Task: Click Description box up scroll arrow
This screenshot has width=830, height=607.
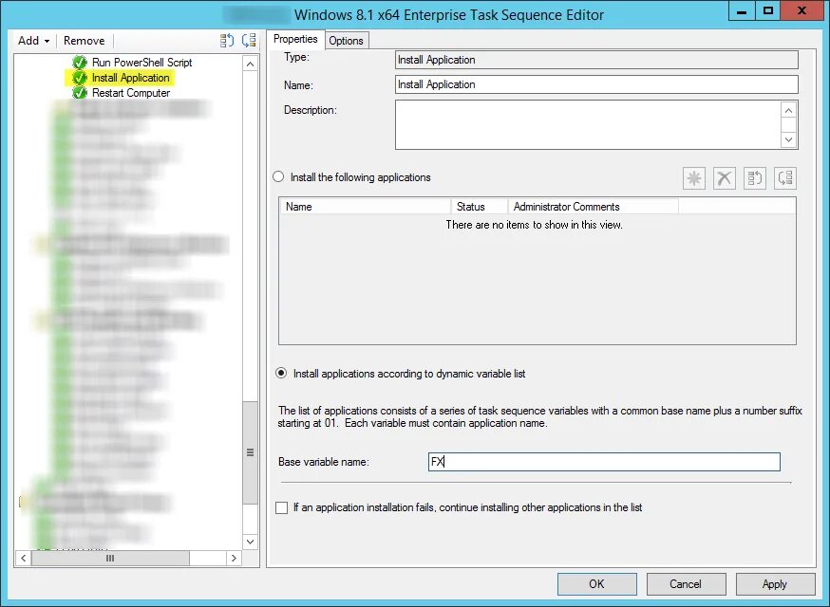Action: click(789, 110)
